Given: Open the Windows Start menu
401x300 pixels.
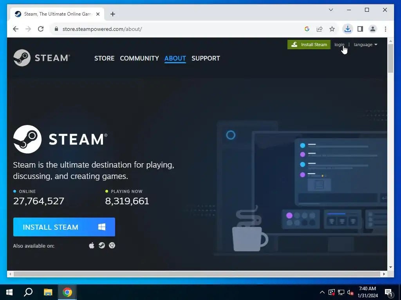Looking at the screenshot, I should click(9, 292).
